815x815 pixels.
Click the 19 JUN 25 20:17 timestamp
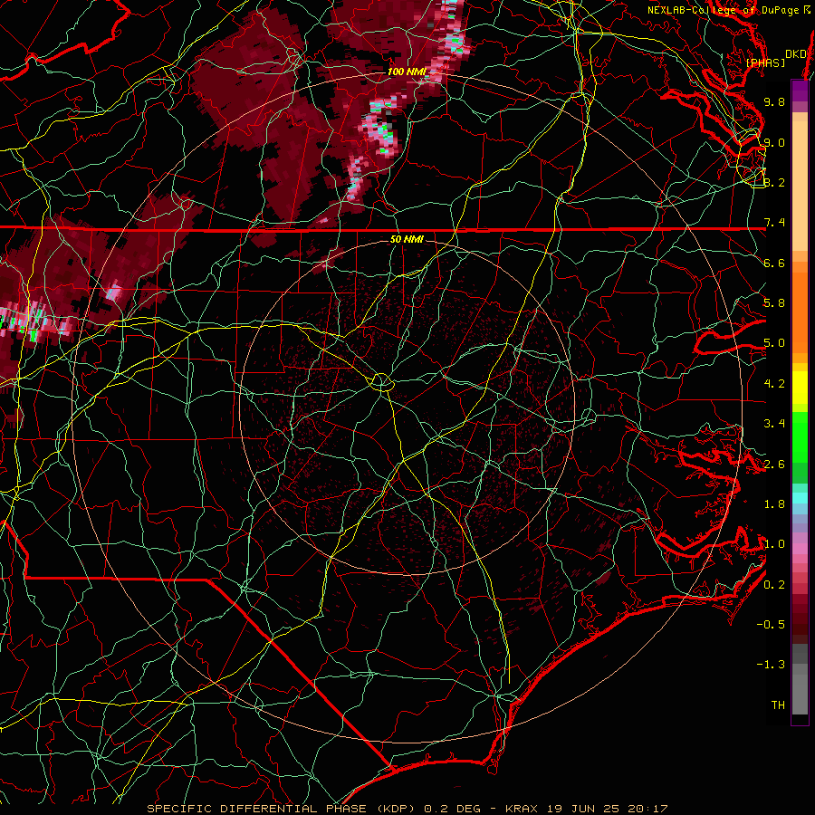click(607, 809)
